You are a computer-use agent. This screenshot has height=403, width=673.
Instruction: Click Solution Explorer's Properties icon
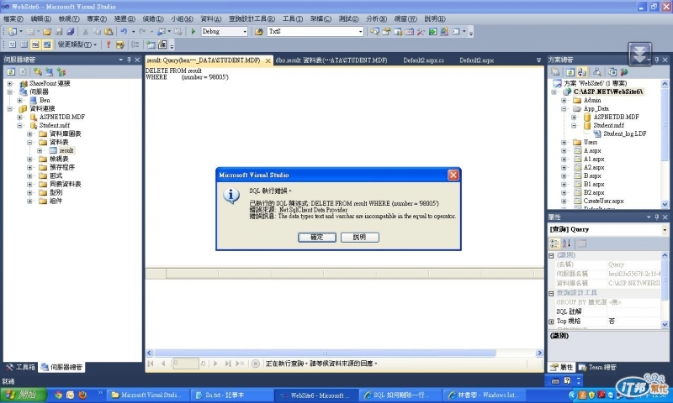555,72
